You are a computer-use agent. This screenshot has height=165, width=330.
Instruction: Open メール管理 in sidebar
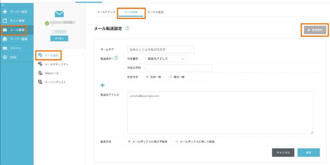coord(17,30)
